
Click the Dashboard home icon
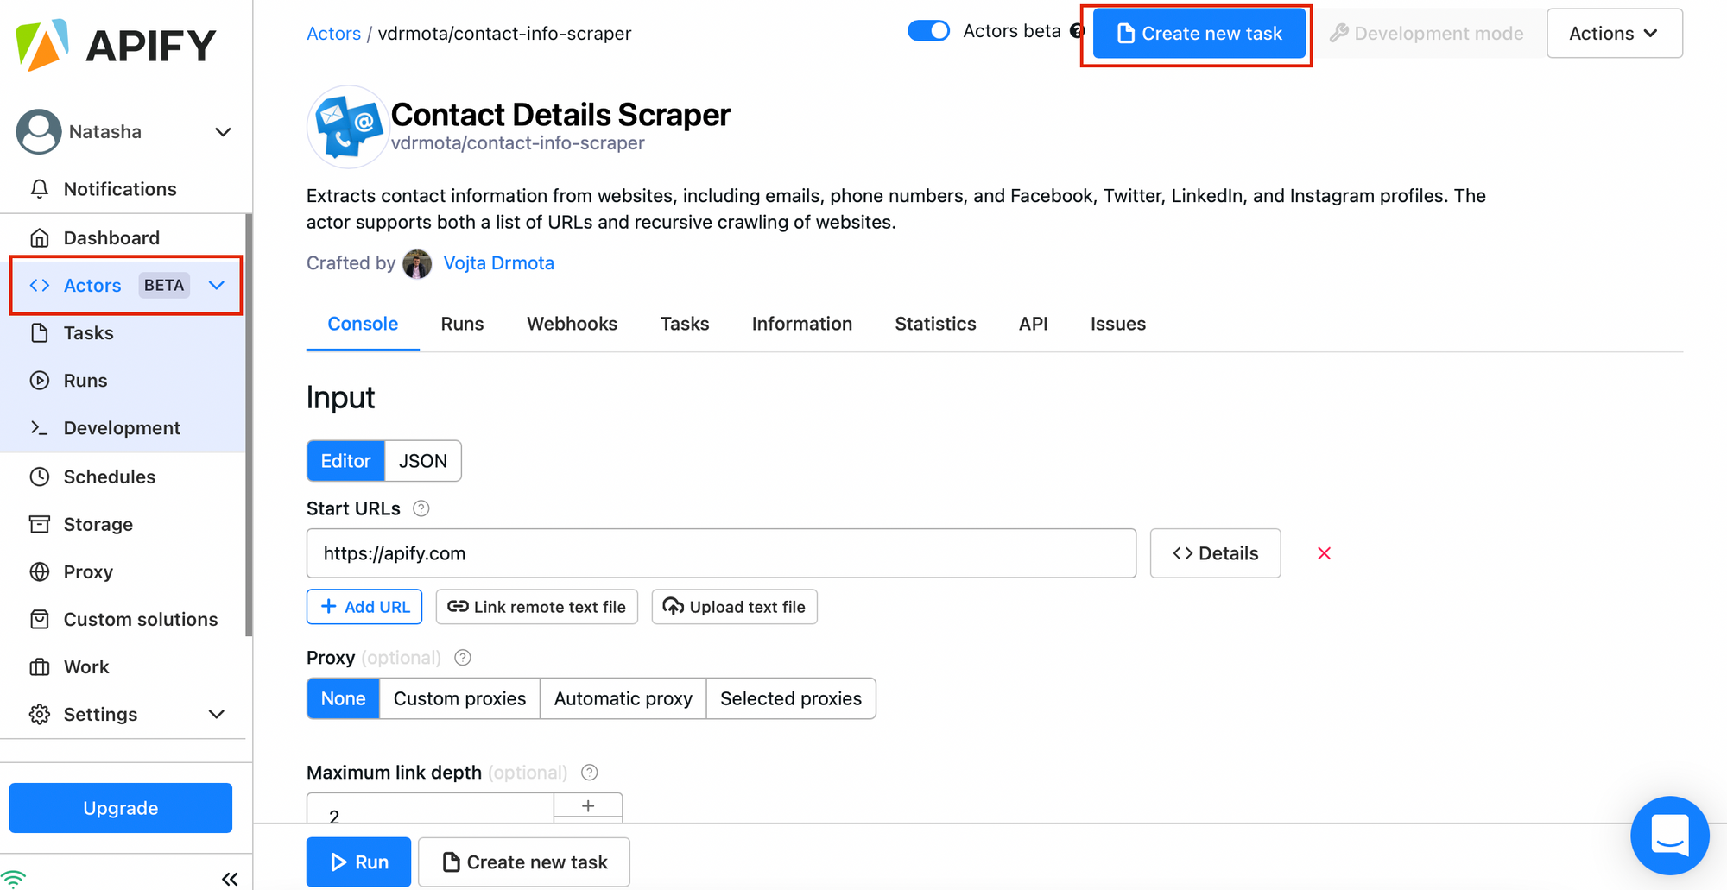coord(40,237)
